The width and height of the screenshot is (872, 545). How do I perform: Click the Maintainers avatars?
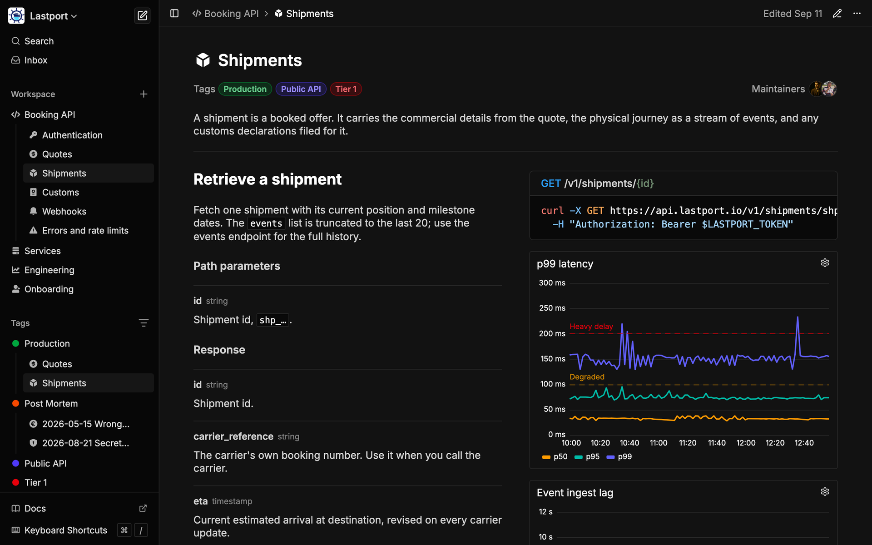(x=822, y=89)
